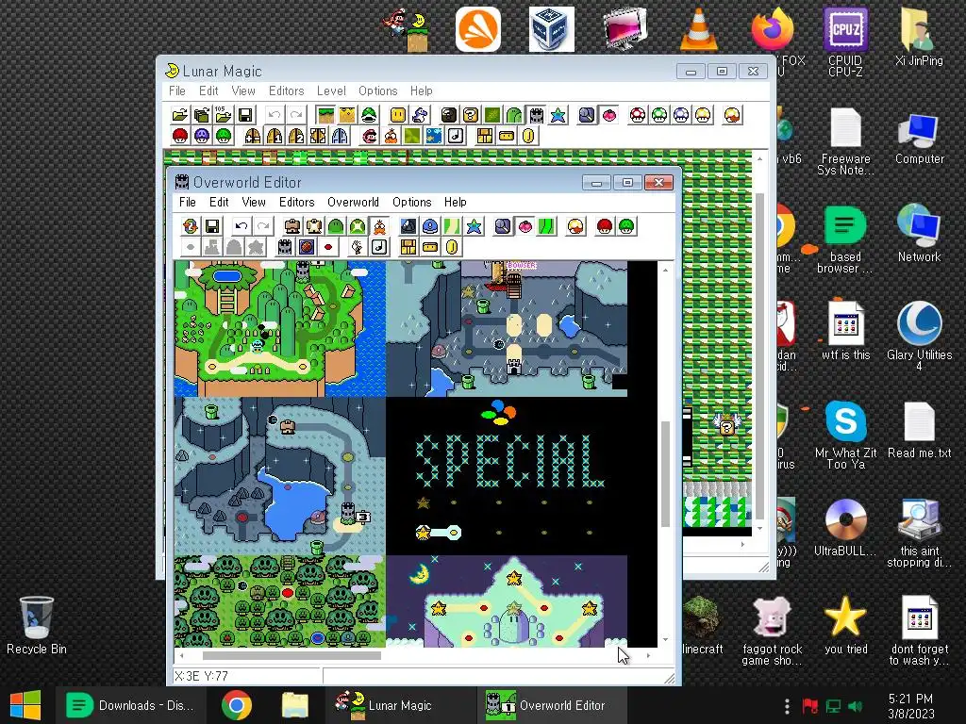Open the Overworld menu in Overworld Editor
The width and height of the screenshot is (966, 724).
click(x=353, y=202)
